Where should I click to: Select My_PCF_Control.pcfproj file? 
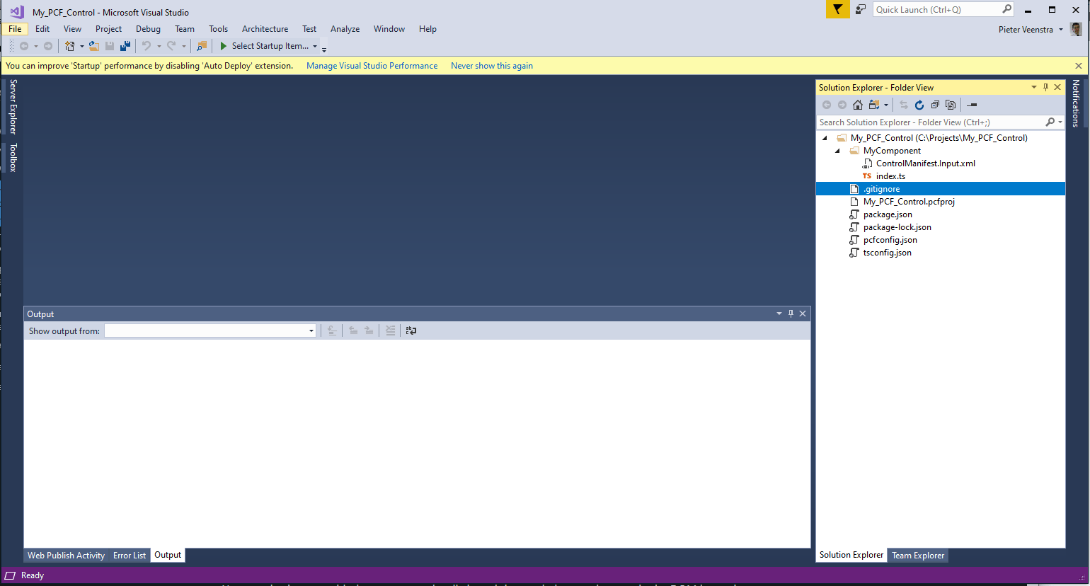click(x=909, y=202)
